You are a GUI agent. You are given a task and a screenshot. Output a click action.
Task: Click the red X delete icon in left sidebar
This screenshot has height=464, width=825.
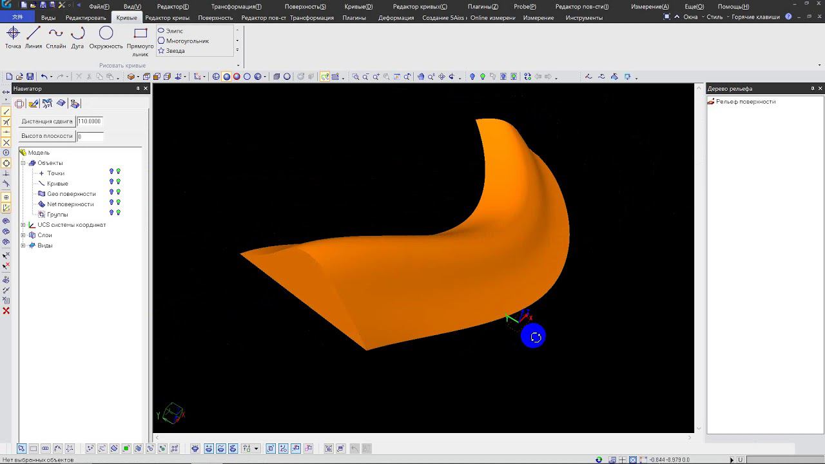pos(6,311)
